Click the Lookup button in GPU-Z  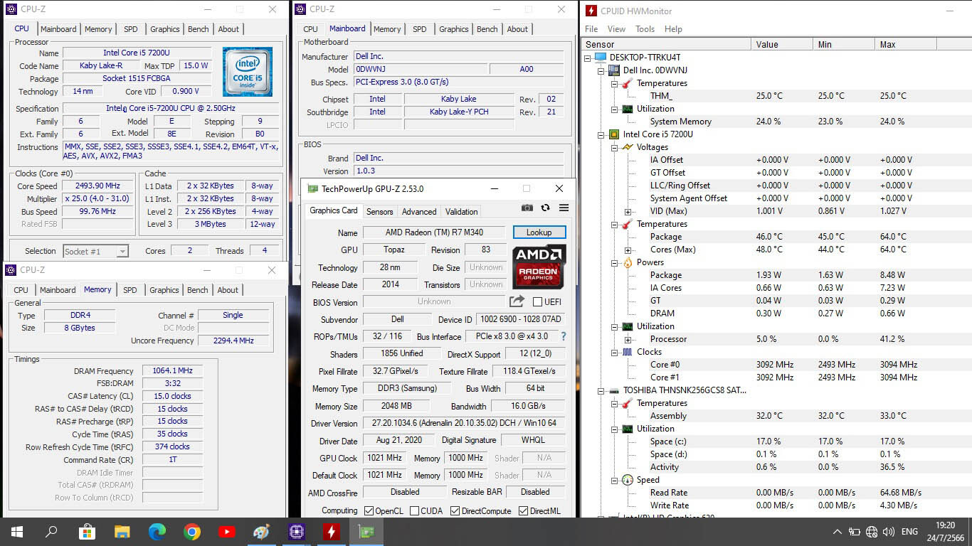(539, 232)
